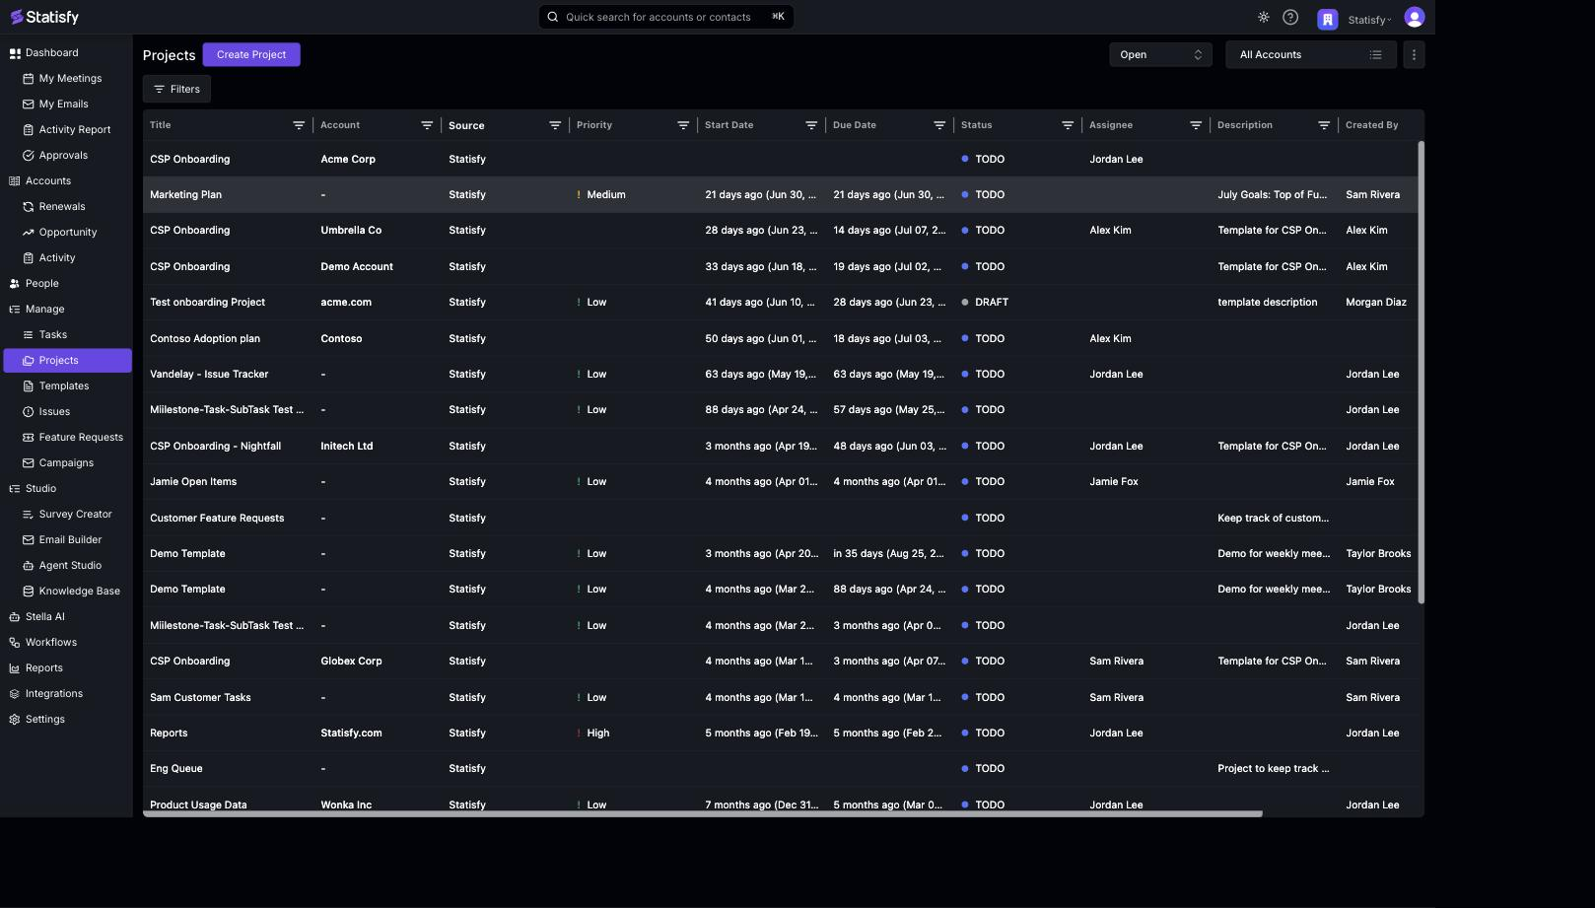Open Approvals in sidebar

click(63, 155)
